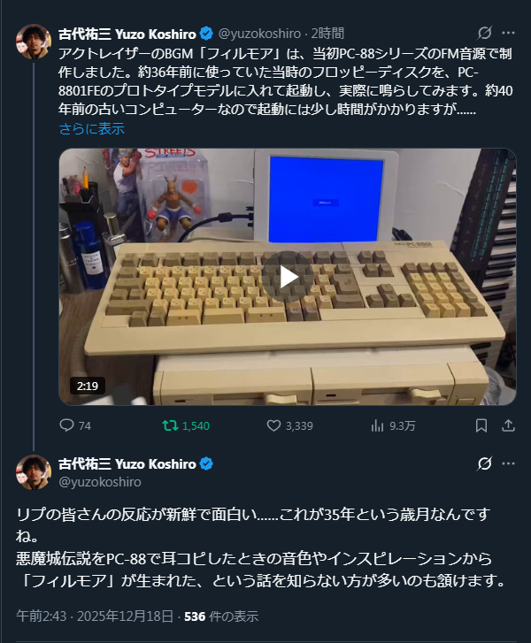Click the verified badge in the second tweet

(x=206, y=463)
